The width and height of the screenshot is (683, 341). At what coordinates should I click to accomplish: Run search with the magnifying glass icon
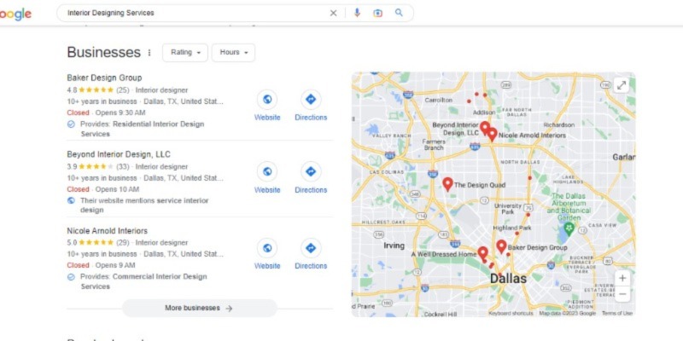click(x=399, y=13)
